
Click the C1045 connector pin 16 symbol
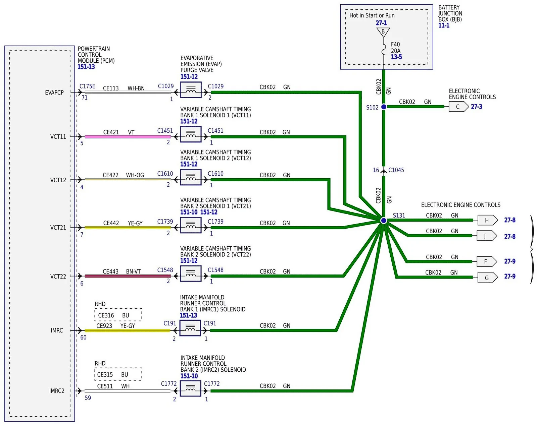point(384,171)
